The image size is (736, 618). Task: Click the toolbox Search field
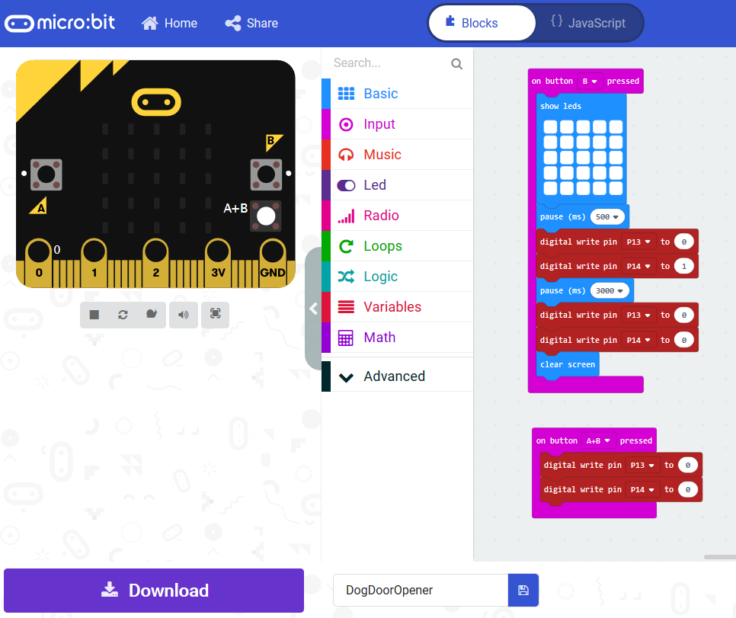click(389, 63)
